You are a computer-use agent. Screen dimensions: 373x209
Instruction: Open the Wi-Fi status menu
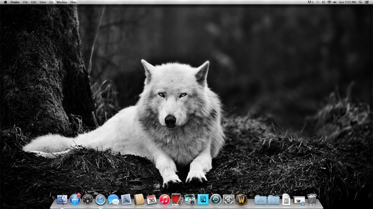329,2
